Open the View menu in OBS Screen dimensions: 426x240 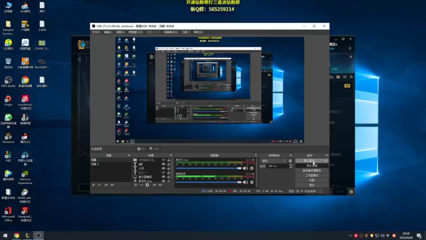[120, 32]
